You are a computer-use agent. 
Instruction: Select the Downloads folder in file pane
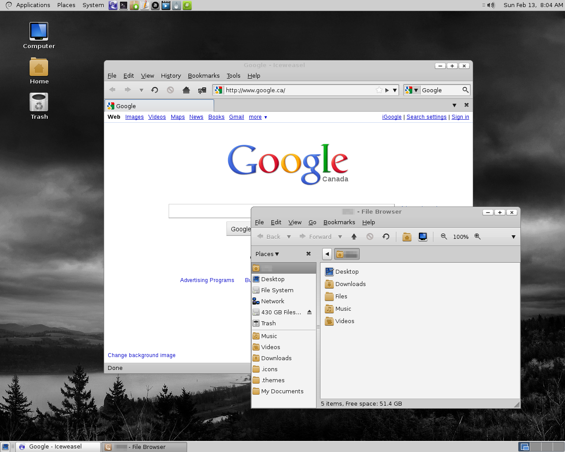(345, 284)
